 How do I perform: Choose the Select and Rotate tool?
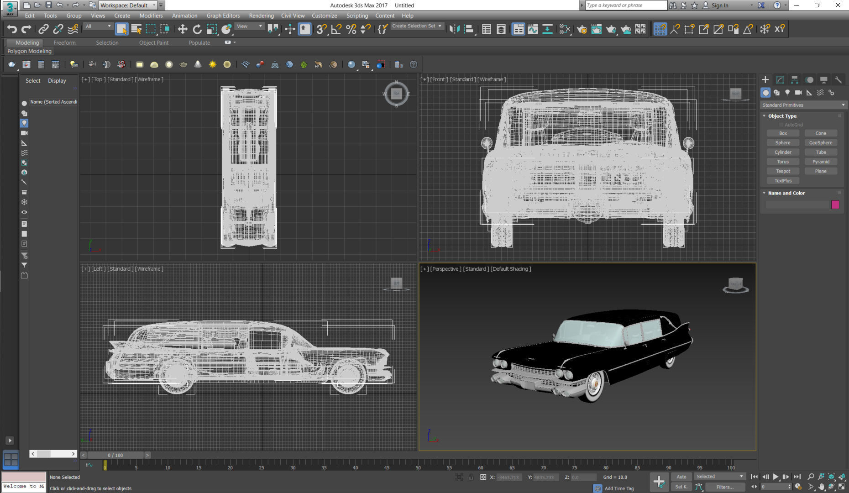(x=197, y=29)
